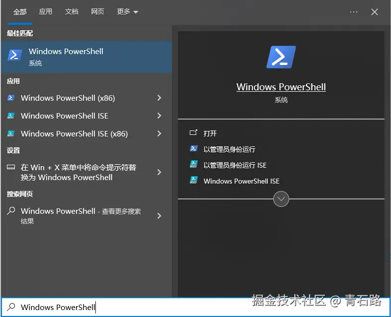Viewport: 391px width, 317px height.
Task: Click the underlined Windows PowerShell title link
Action: (x=281, y=87)
